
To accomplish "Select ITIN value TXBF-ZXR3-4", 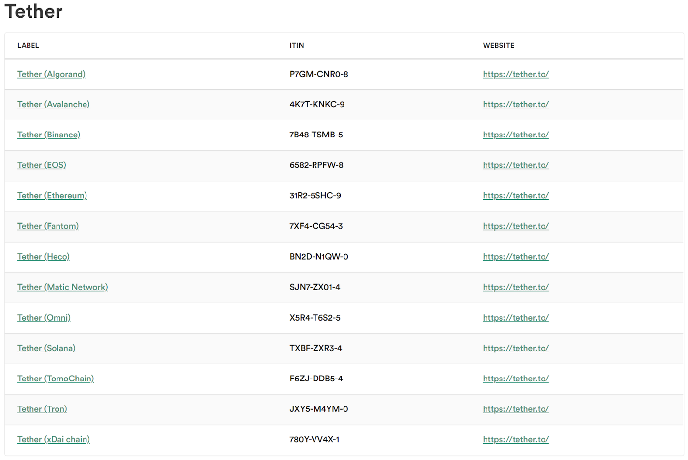I will [x=316, y=348].
